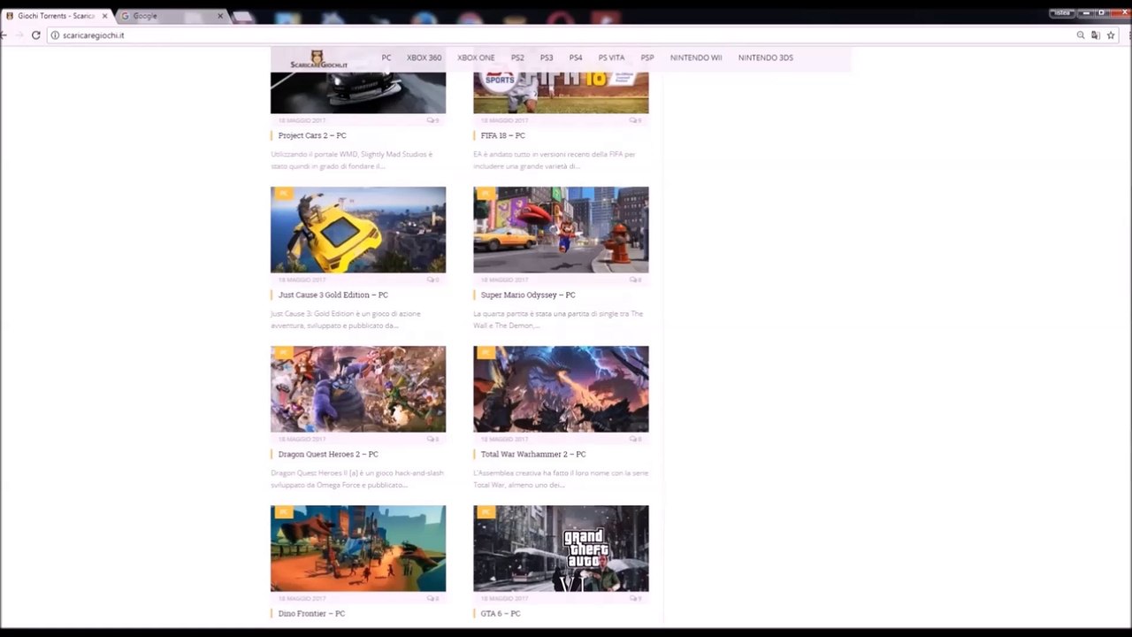Click Total War excerpt "L'Assemblea creativa"
Viewport: 1132px width, 637px height.
point(560,479)
